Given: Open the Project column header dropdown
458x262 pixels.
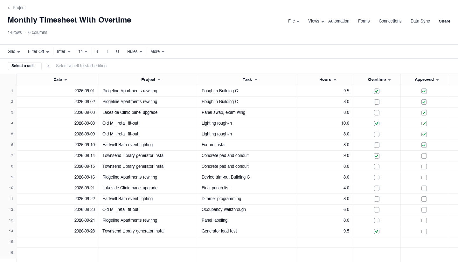Looking at the screenshot, I should tap(159, 80).
